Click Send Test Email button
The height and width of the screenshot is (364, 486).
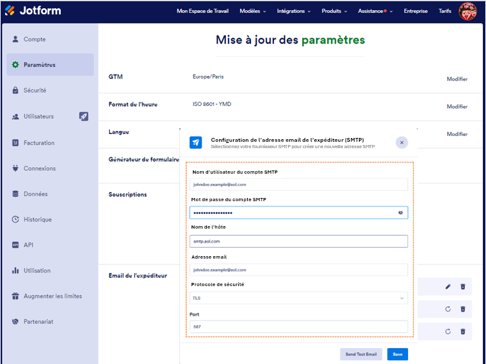point(361,354)
